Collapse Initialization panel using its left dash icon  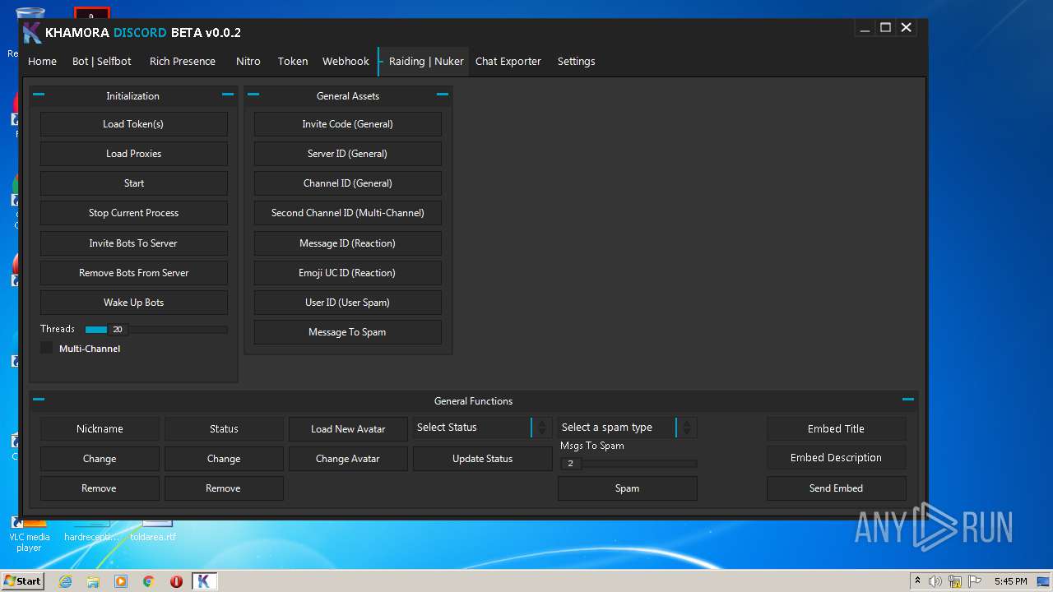(x=39, y=95)
